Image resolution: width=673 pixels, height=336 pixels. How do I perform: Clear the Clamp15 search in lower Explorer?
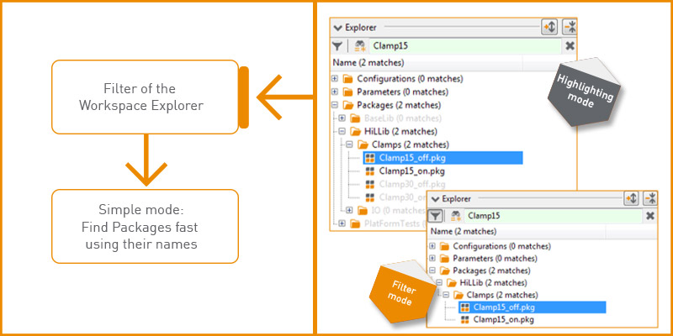tap(649, 216)
